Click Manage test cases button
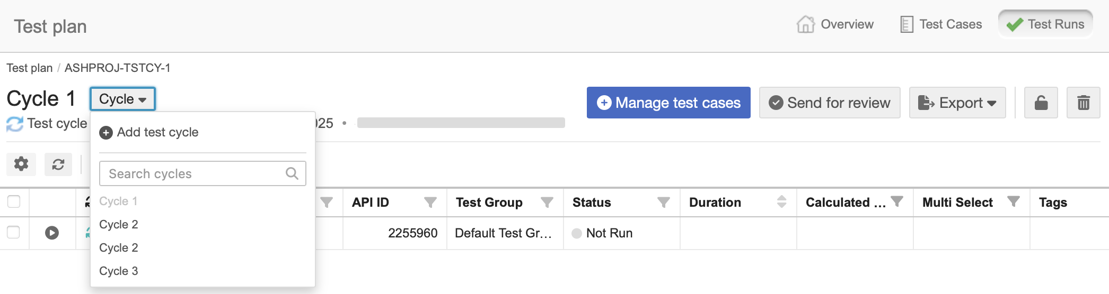The width and height of the screenshot is (1109, 294). tap(668, 103)
